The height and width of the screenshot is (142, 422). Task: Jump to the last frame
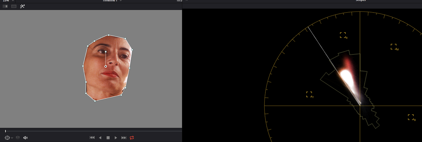124,138
